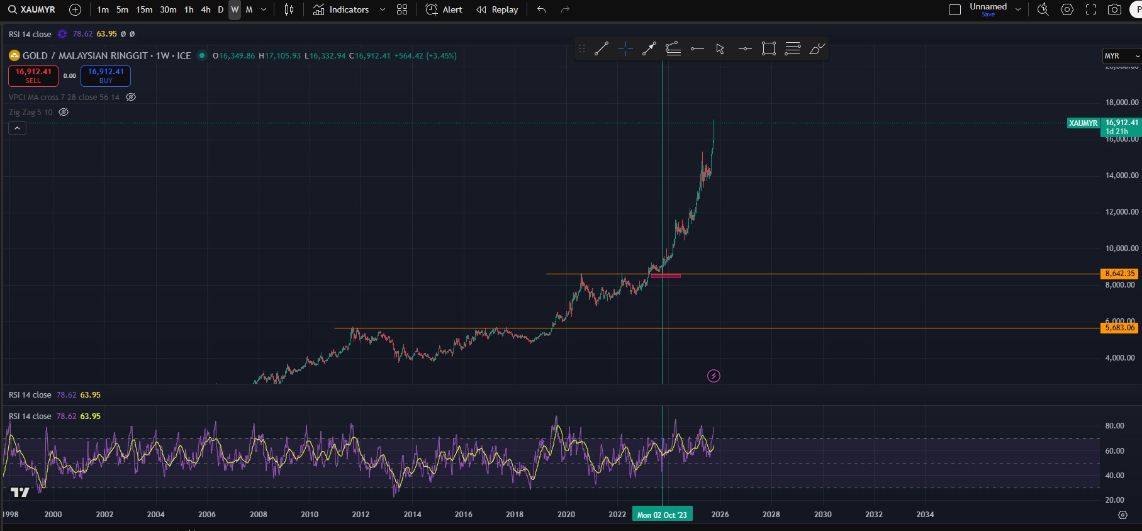Select the crosshair cursor tool
The width and height of the screenshot is (1142, 531).
point(625,48)
